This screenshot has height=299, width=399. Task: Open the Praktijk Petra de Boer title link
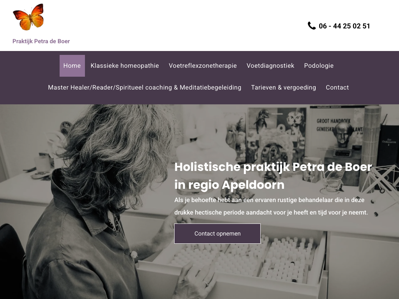pyautogui.click(x=41, y=41)
